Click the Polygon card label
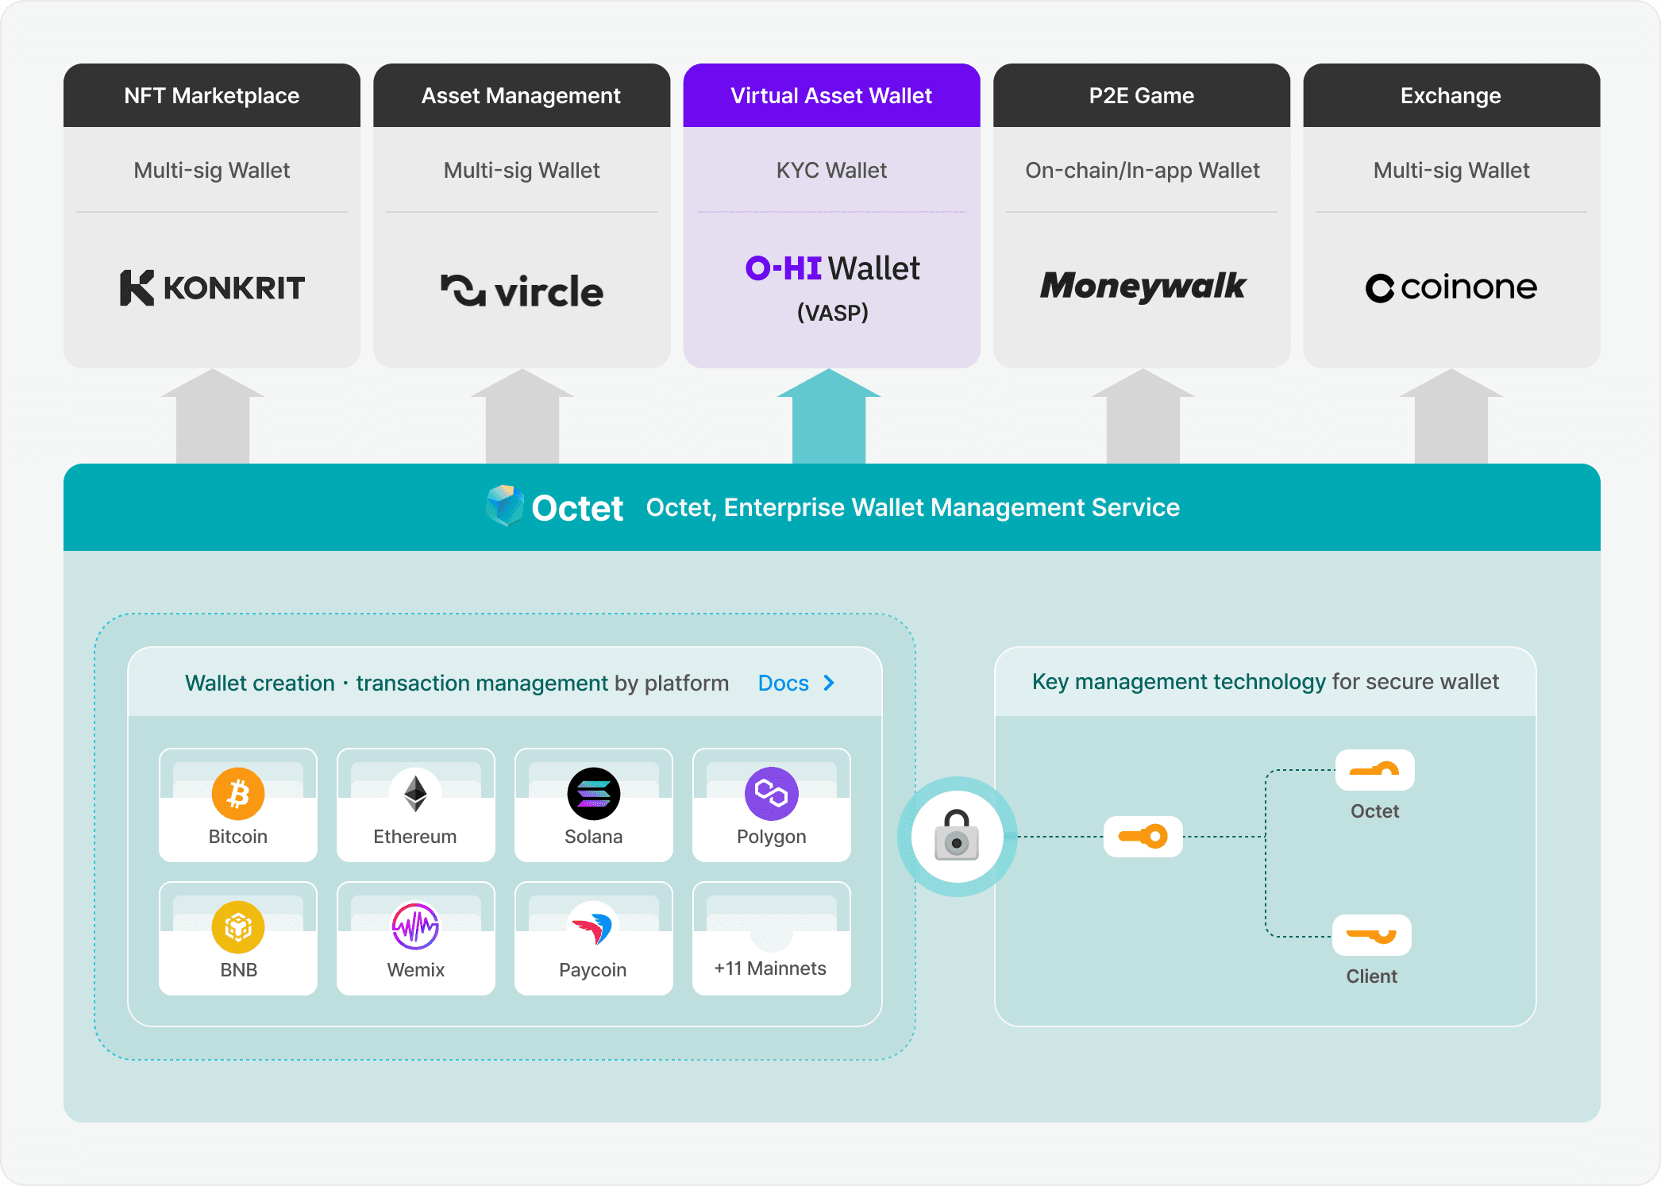 click(x=771, y=837)
